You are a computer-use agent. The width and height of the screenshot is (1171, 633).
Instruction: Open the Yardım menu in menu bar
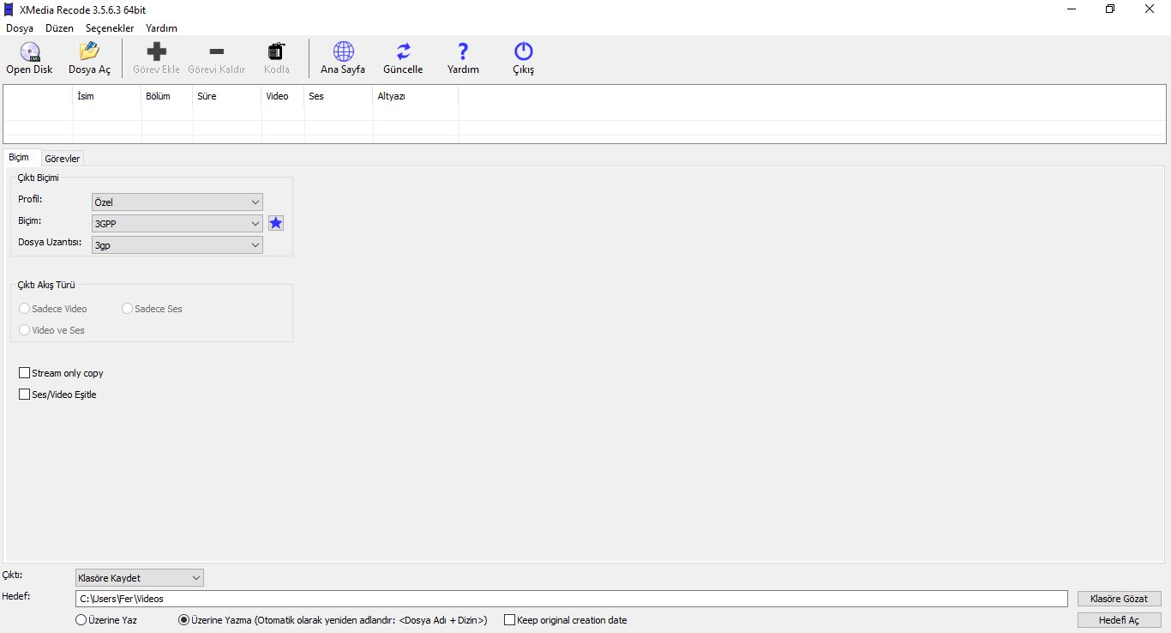(161, 28)
